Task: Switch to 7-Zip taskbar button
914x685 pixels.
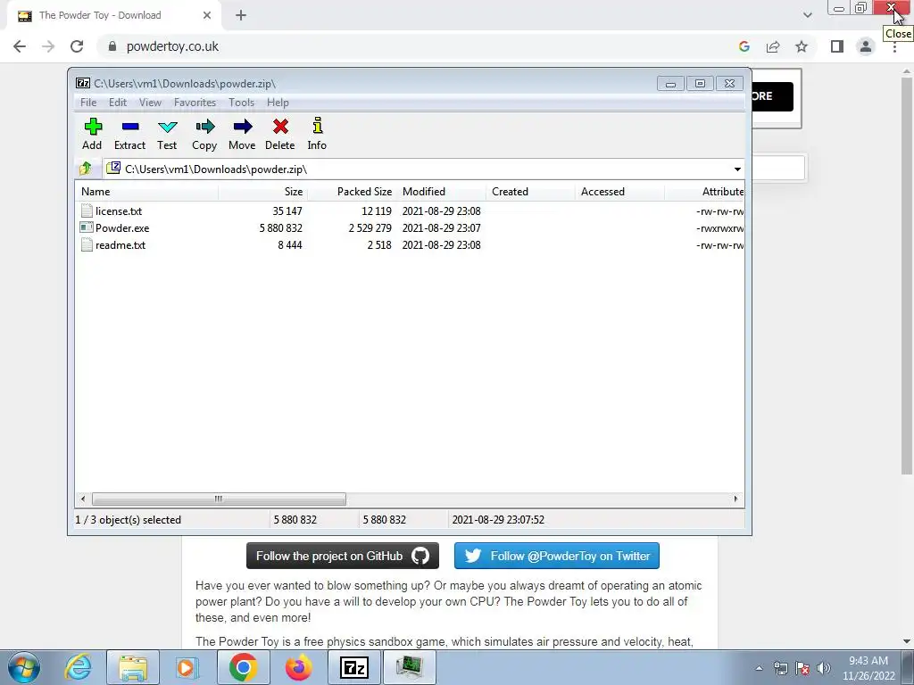Action: click(353, 667)
